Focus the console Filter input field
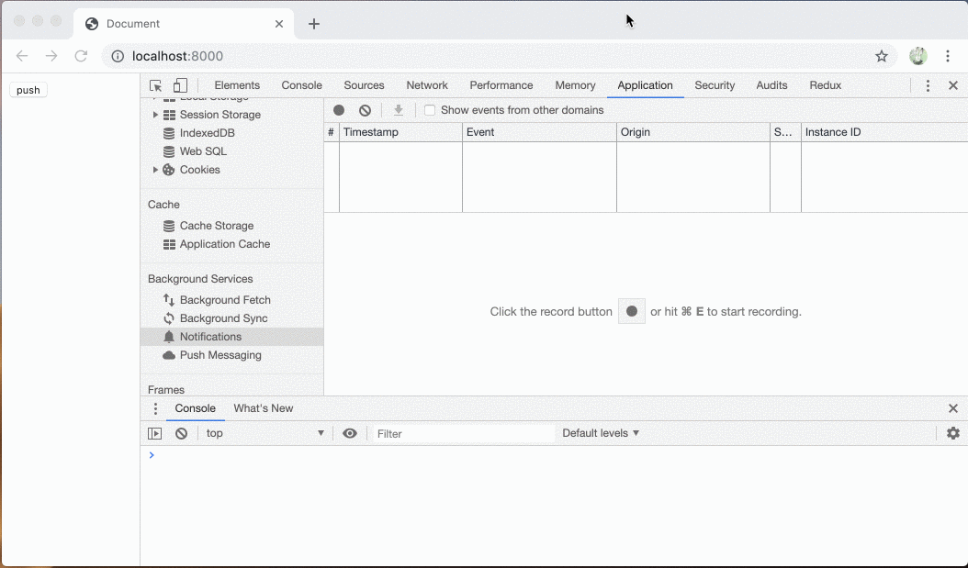The width and height of the screenshot is (968, 568). [463, 433]
